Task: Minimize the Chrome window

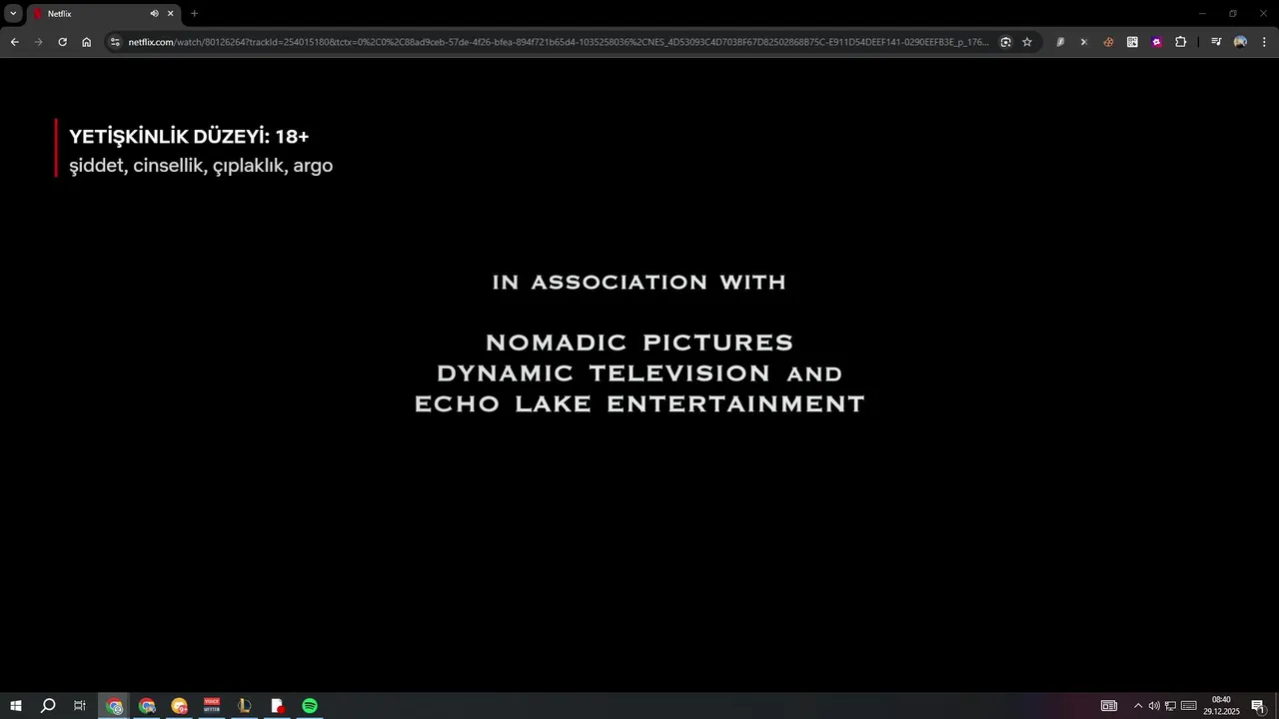Action: [x=1202, y=14]
